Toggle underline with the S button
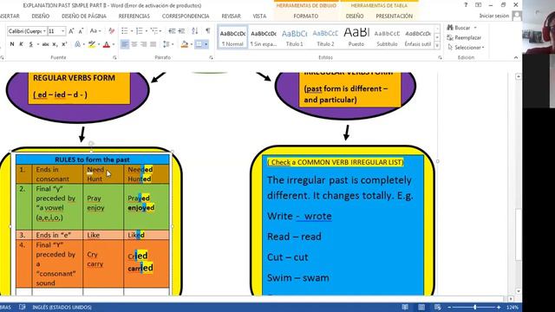The width and height of the screenshot is (555, 312). pos(31,44)
